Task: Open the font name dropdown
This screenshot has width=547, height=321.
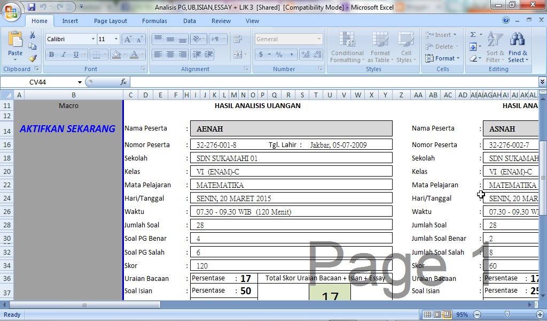Action: click(x=93, y=39)
